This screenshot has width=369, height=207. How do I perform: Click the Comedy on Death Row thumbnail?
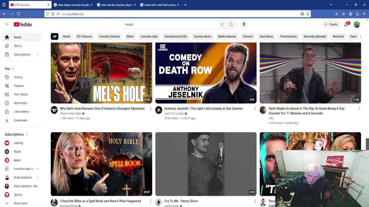[x=206, y=73]
